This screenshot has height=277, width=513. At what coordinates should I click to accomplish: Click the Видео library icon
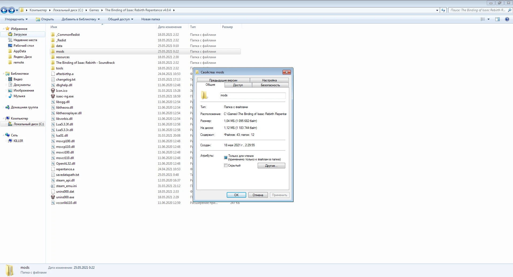click(10, 79)
